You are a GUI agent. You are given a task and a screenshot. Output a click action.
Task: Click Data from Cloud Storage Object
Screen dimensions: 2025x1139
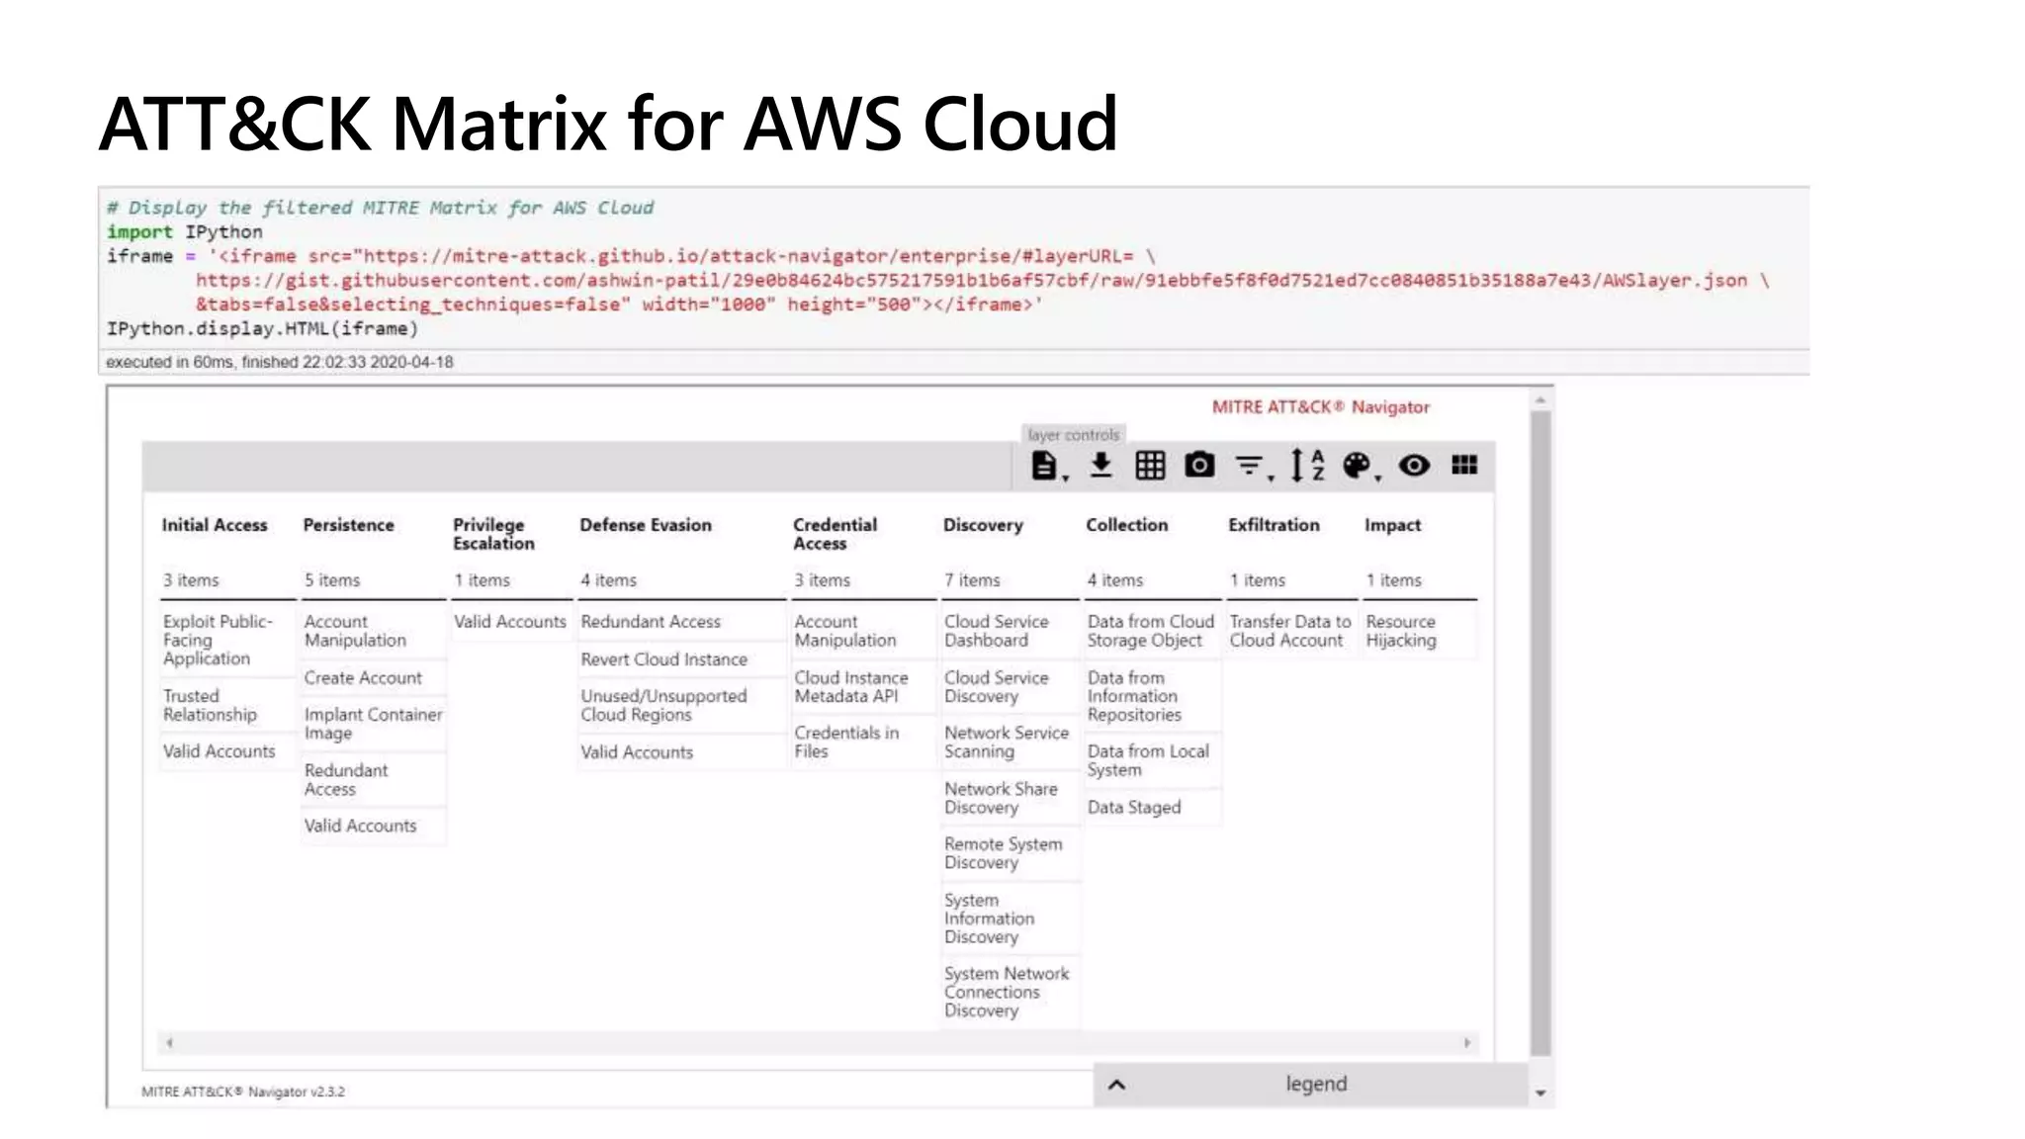tap(1152, 631)
